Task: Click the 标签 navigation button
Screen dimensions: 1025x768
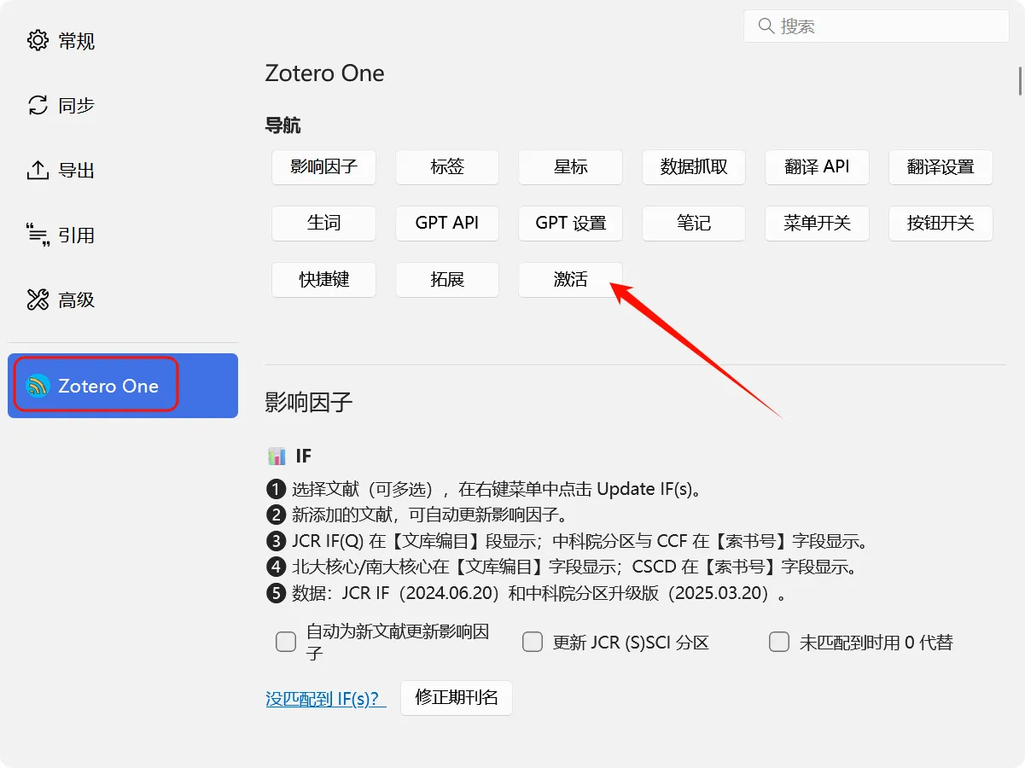Action: pyautogui.click(x=447, y=166)
